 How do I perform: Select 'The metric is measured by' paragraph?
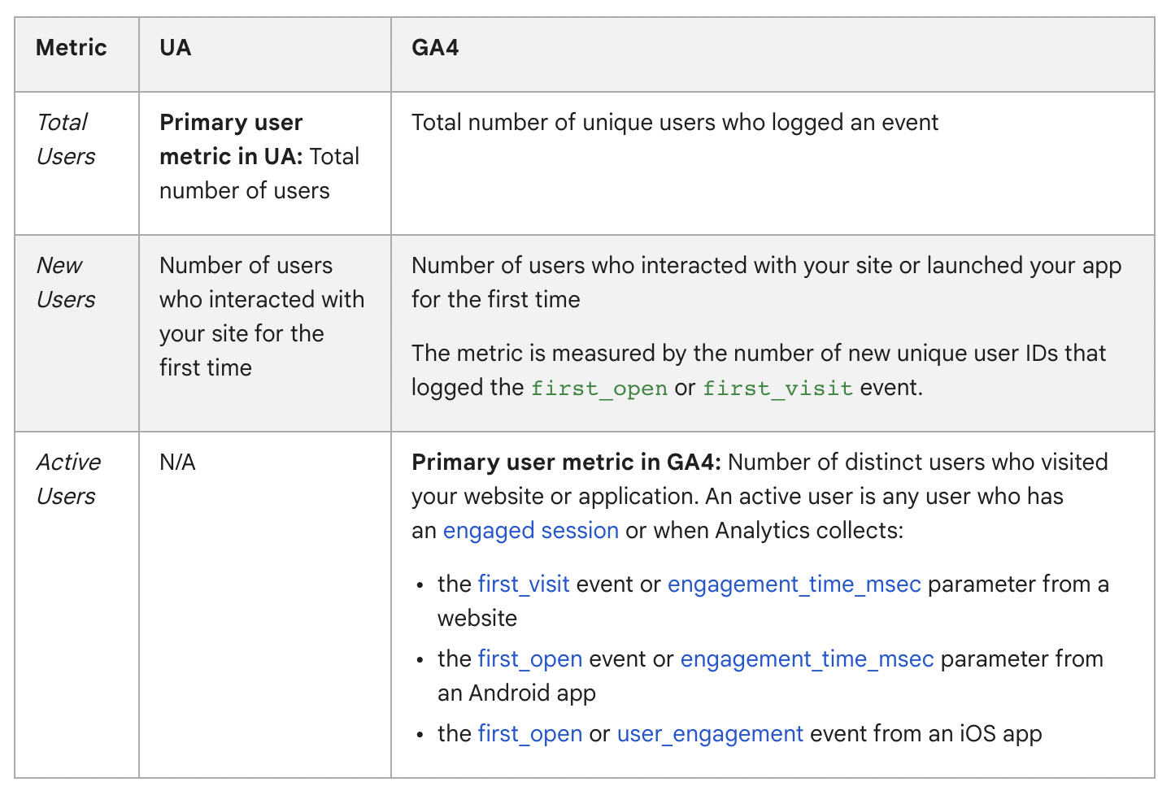point(759,371)
